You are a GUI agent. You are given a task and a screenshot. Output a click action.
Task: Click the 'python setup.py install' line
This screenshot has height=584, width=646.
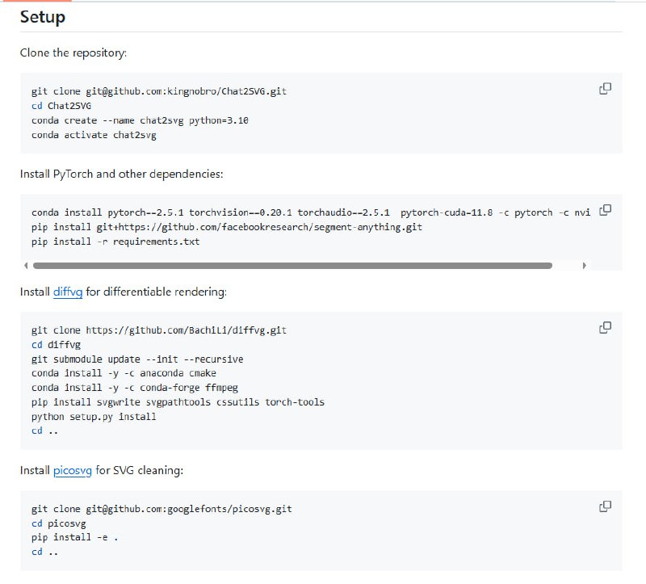point(94,417)
